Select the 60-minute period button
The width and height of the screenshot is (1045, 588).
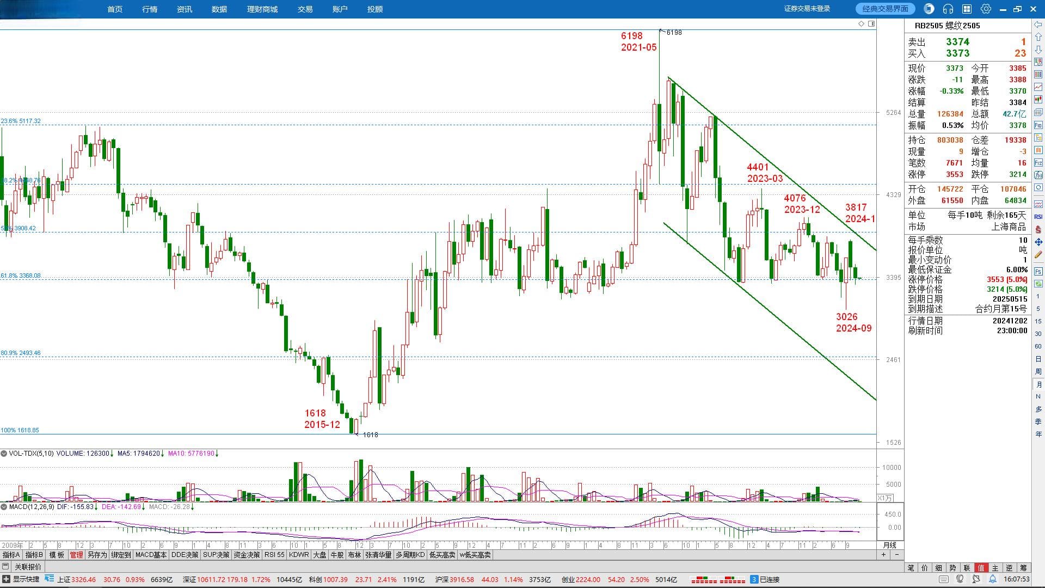click(1038, 346)
